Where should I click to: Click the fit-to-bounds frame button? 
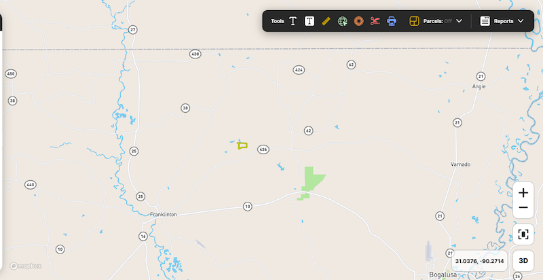(x=523, y=234)
